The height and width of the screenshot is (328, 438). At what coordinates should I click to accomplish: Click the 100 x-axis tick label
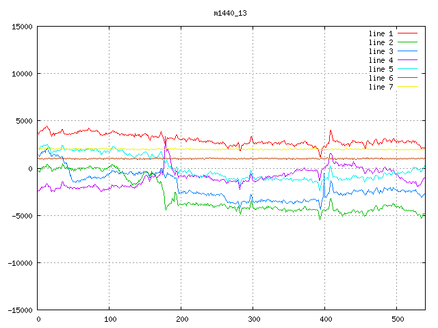tap(109, 319)
